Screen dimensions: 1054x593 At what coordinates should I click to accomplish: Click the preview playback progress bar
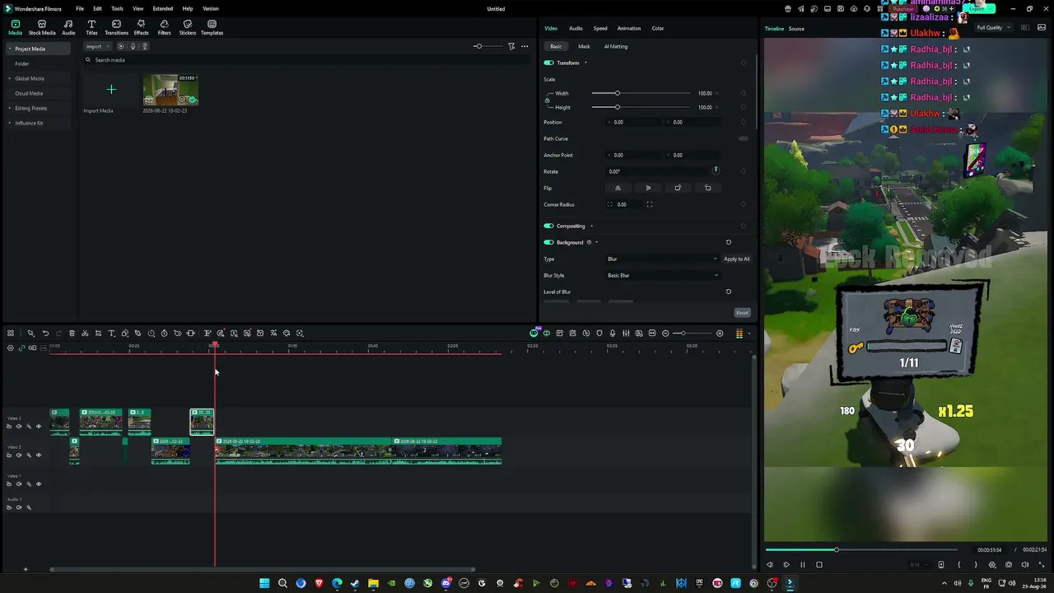click(861, 549)
